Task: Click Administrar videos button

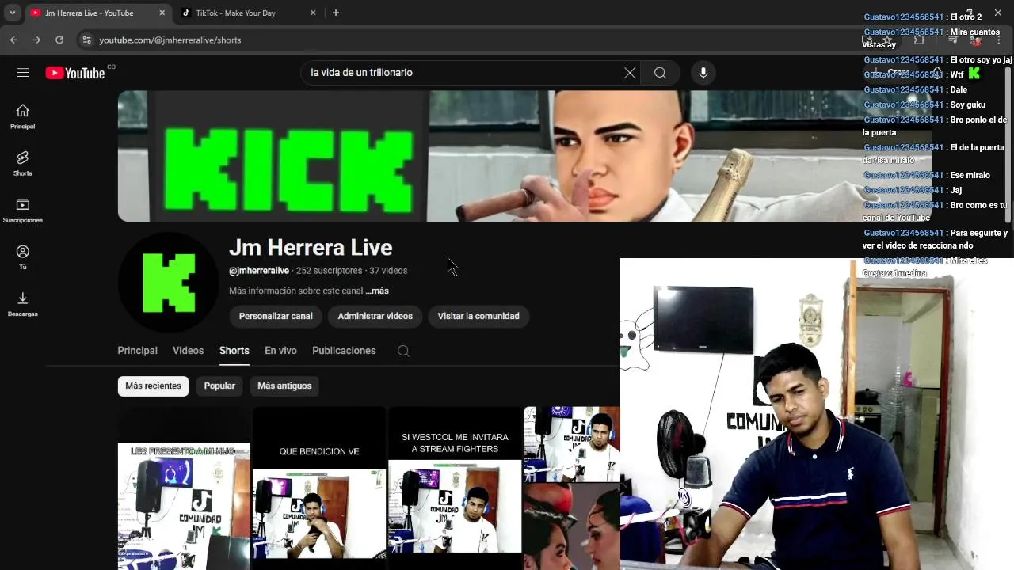Action: (375, 316)
